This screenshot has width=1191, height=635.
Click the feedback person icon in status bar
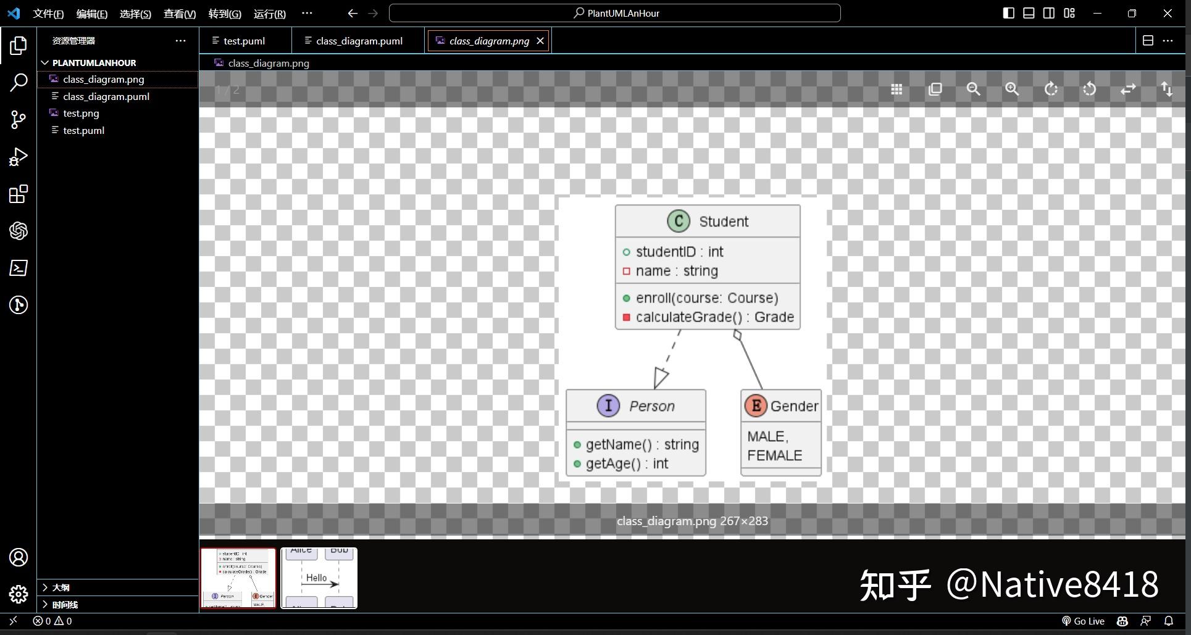(x=1146, y=621)
